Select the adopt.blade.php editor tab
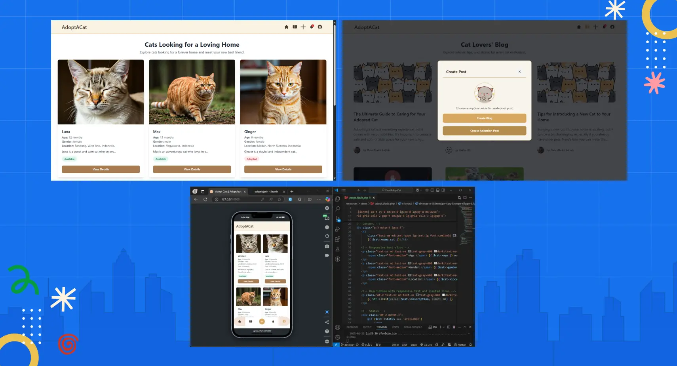The height and width of the screenshot is (366, 677). point(360,198)
